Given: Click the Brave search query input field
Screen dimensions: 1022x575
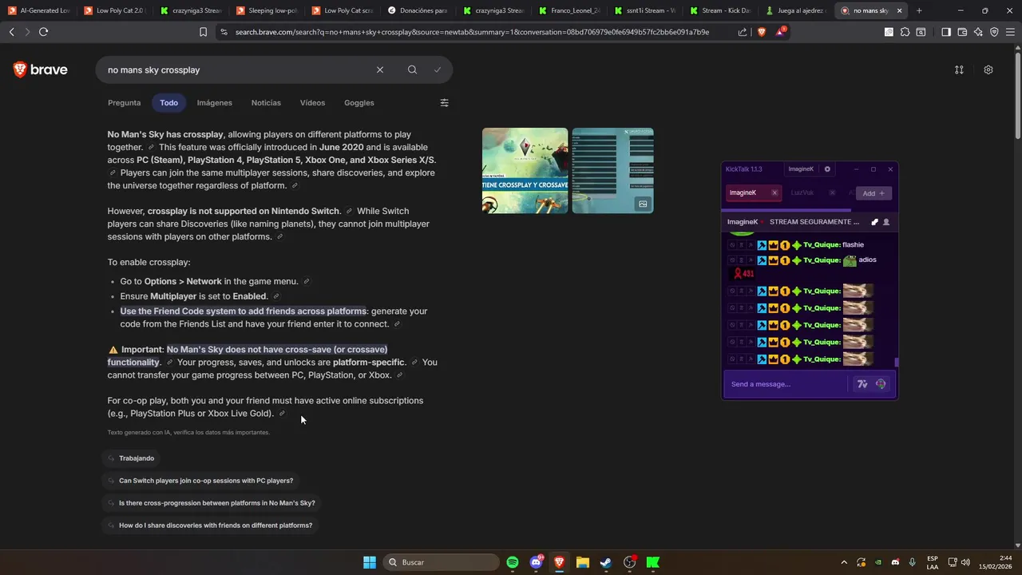Looking at the screenshot, I should tap(238, 69).
